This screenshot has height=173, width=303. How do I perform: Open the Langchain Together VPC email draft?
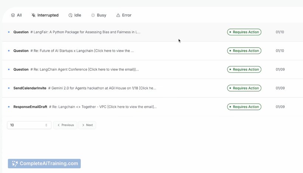point(153,107)
